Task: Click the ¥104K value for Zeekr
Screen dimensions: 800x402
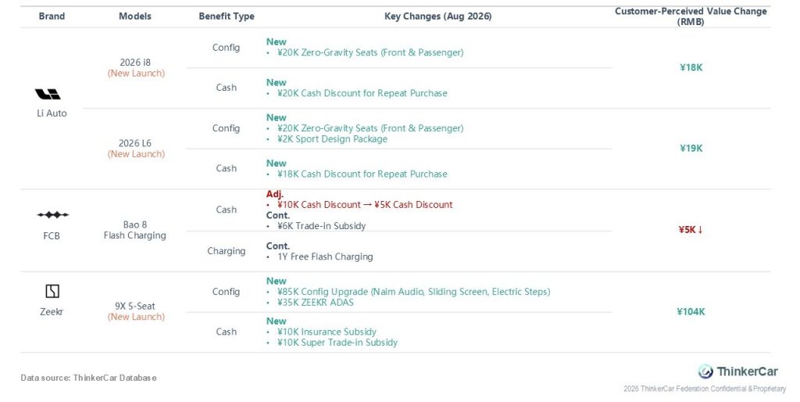Action: [691, 311]
